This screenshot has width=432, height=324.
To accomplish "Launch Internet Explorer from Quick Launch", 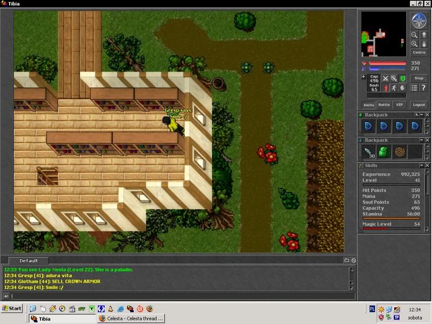I will [x=120, y=308].
